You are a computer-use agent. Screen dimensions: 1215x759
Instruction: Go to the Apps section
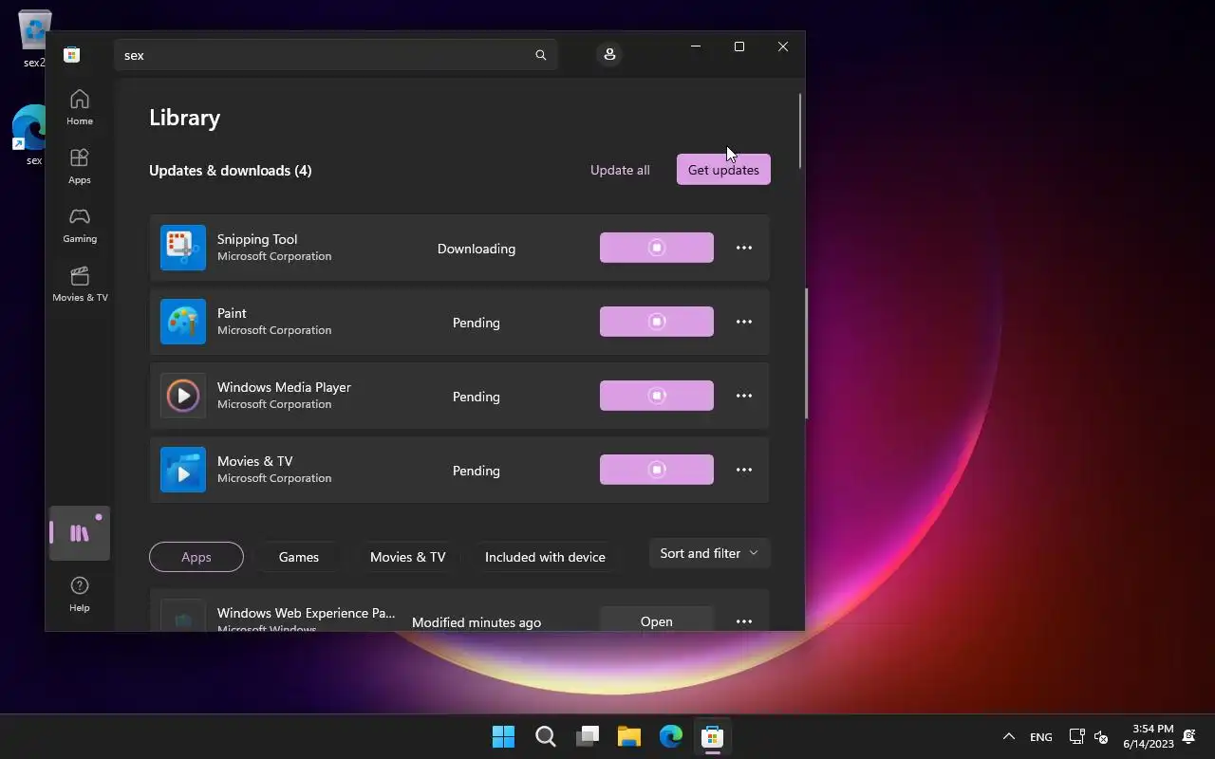[x=80, y=166]
